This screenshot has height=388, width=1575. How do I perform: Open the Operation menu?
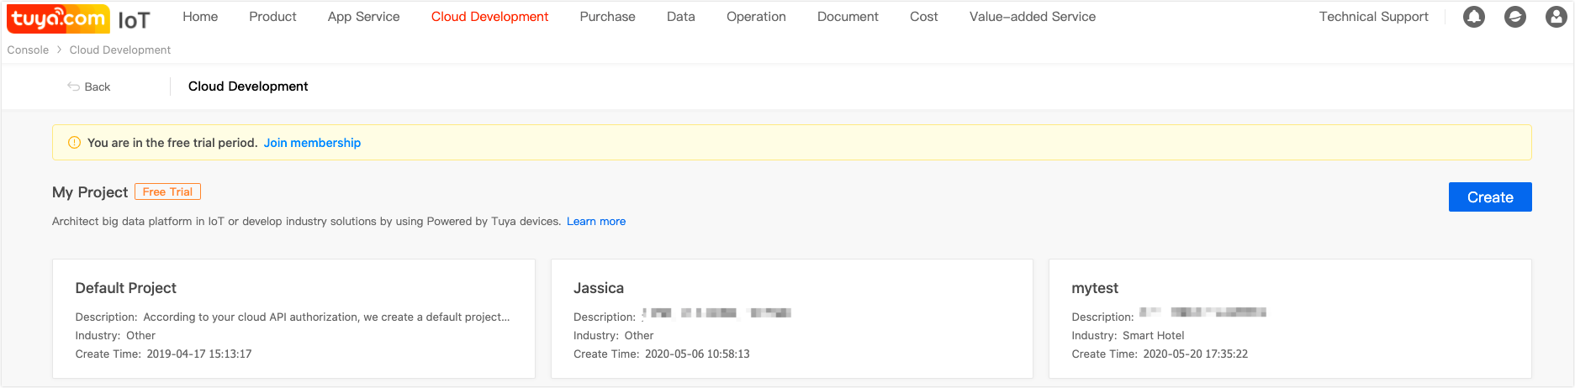[756, 17]
